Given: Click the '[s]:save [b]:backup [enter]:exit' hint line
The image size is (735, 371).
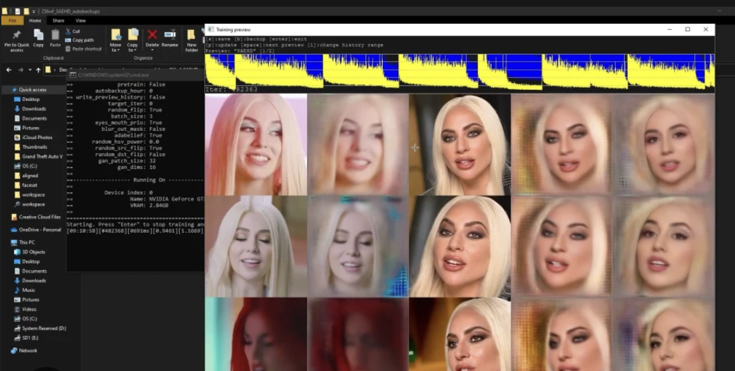Looking at the screenshot, I should [256, 39].
